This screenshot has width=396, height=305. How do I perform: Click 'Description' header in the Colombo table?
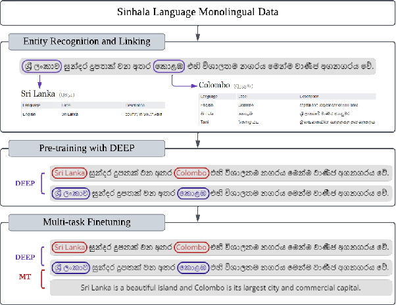pos(309,97)
